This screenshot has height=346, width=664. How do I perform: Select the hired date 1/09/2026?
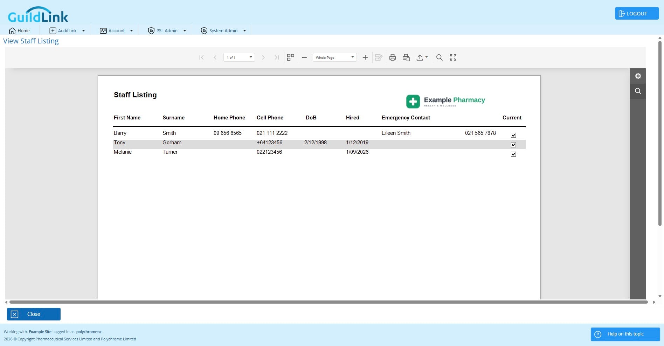357,152
